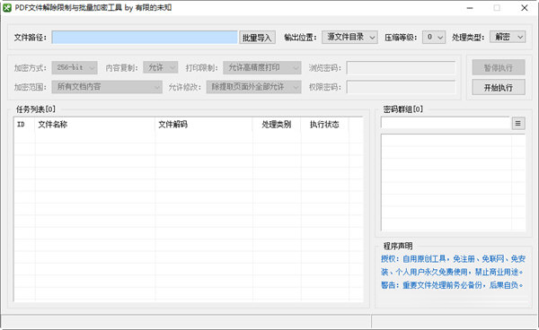Click the 文件解码 column header
Screen dimensions: 539x330
point(204,125)
